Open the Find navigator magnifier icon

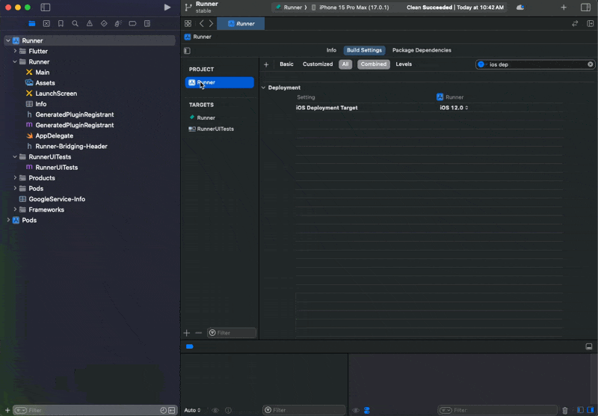(75, 24)
